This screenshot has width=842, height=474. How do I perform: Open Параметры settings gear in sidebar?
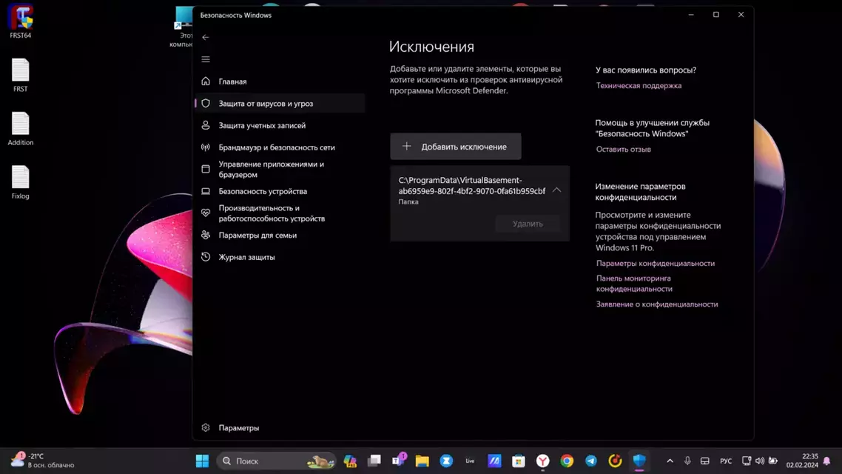280,428
